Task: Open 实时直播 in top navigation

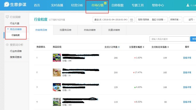Action: click(x=57, y=5)
